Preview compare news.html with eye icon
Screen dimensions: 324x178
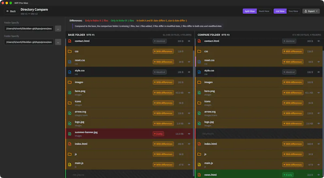[x=319, y=175]
